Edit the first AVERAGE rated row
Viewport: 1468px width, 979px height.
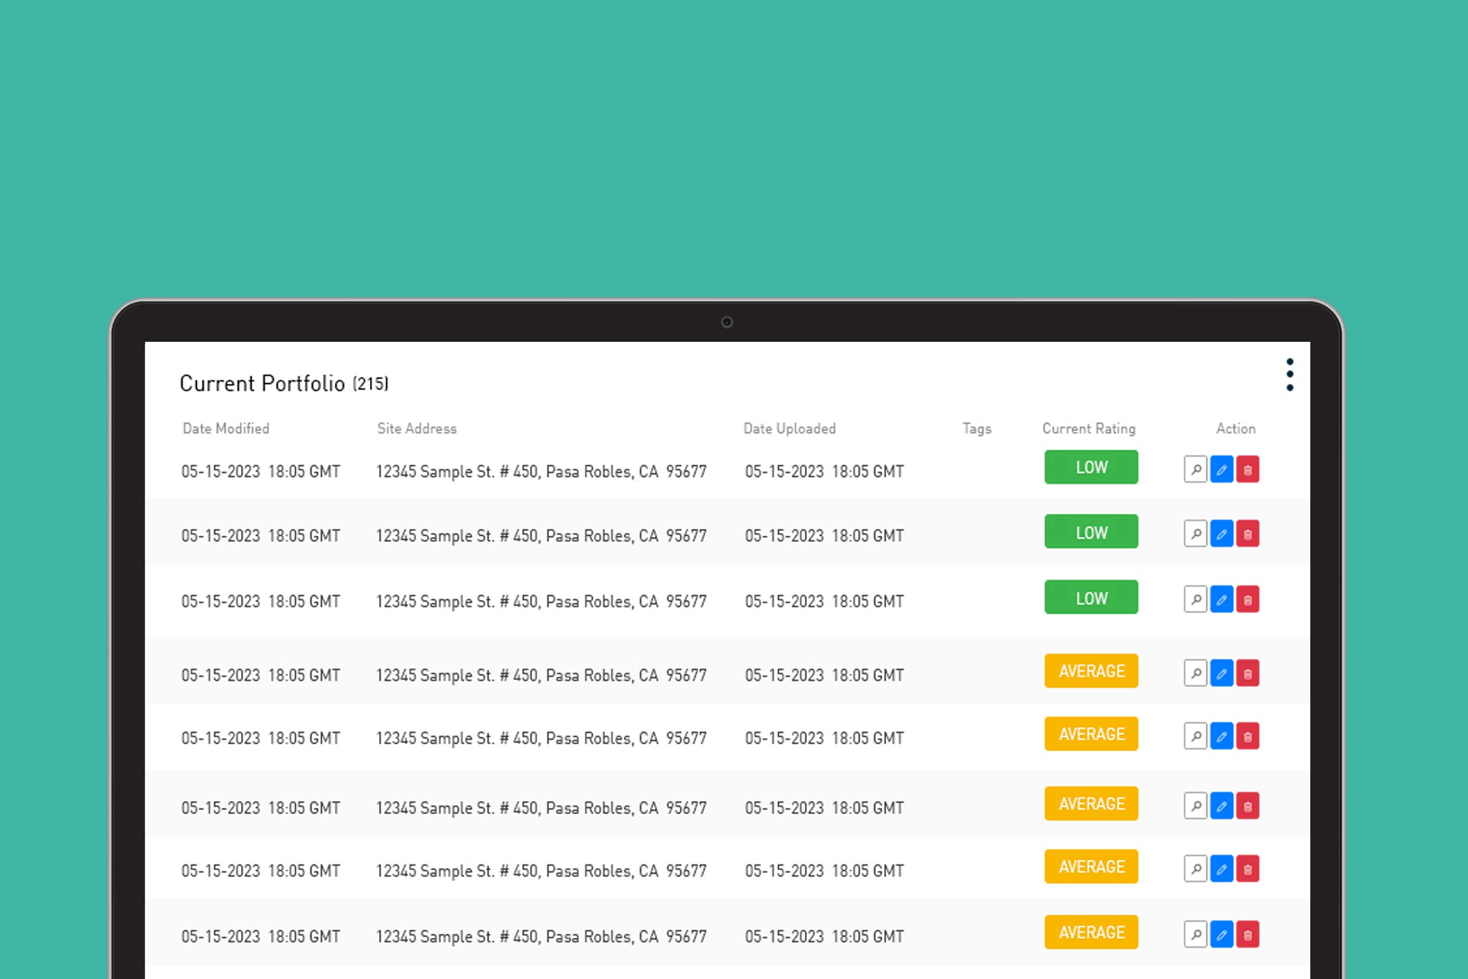point(1221,673)
